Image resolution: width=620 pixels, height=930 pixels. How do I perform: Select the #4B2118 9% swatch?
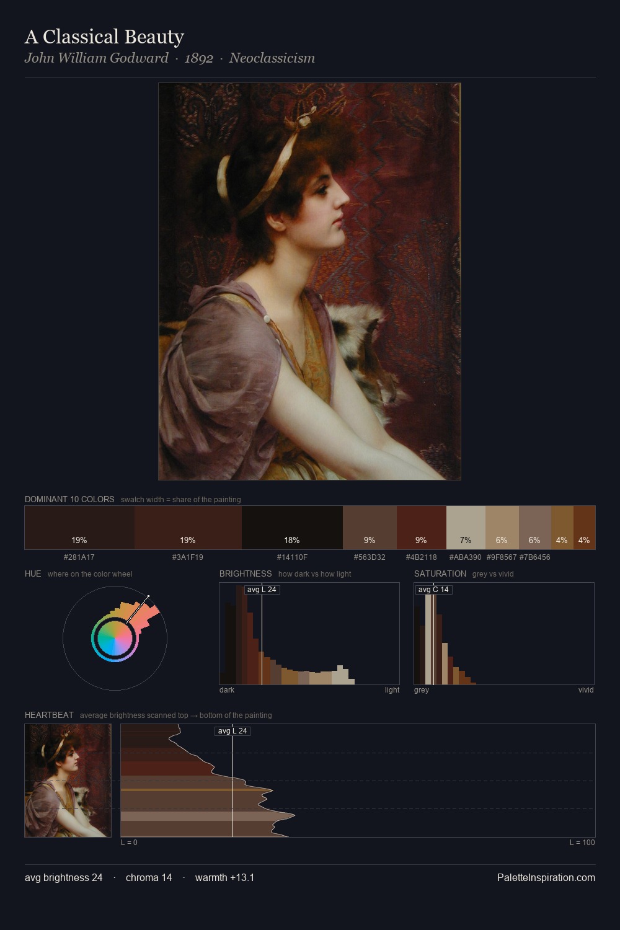tap(422, 528)
